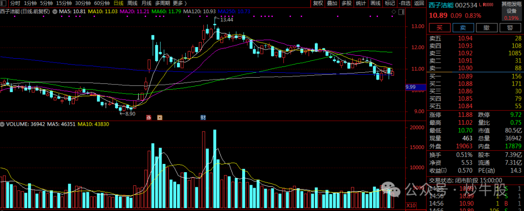Open the 复权 price adjustment option
Screen dimensions: 524x211
coord(318,3)
